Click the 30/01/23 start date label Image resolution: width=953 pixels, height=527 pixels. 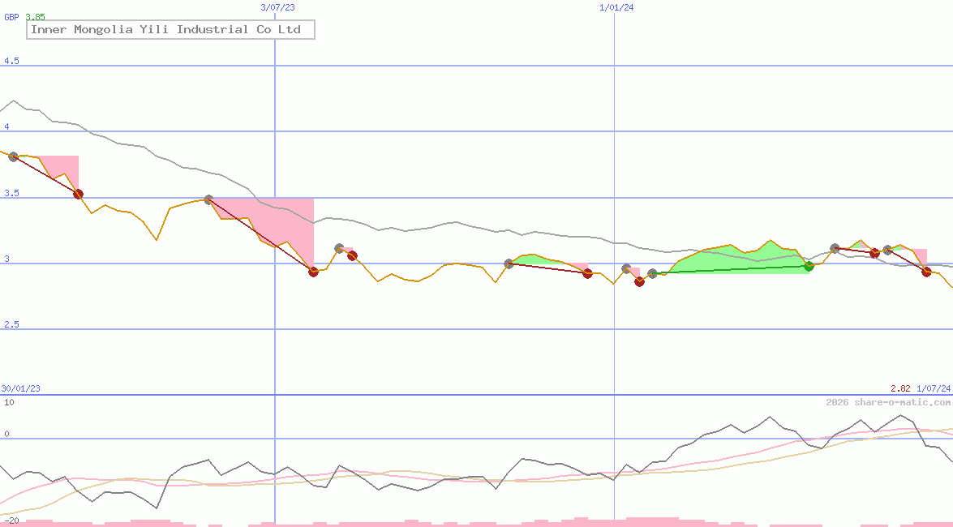pos(20,388)
